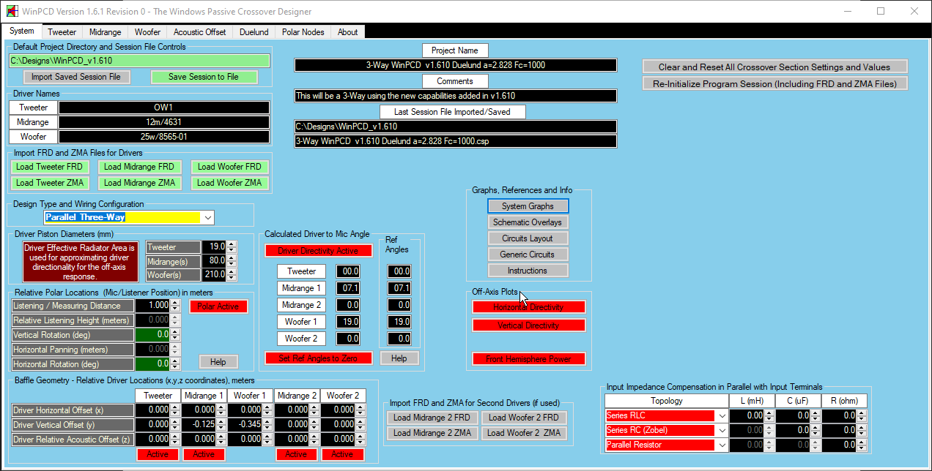Viewport: 932px width, 471px height.
Task: Open the Duelund tab
Action: 254,32
